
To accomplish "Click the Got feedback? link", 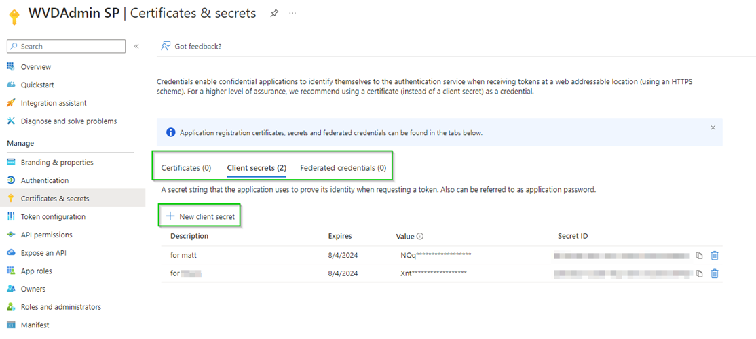I will pos(191,46).
